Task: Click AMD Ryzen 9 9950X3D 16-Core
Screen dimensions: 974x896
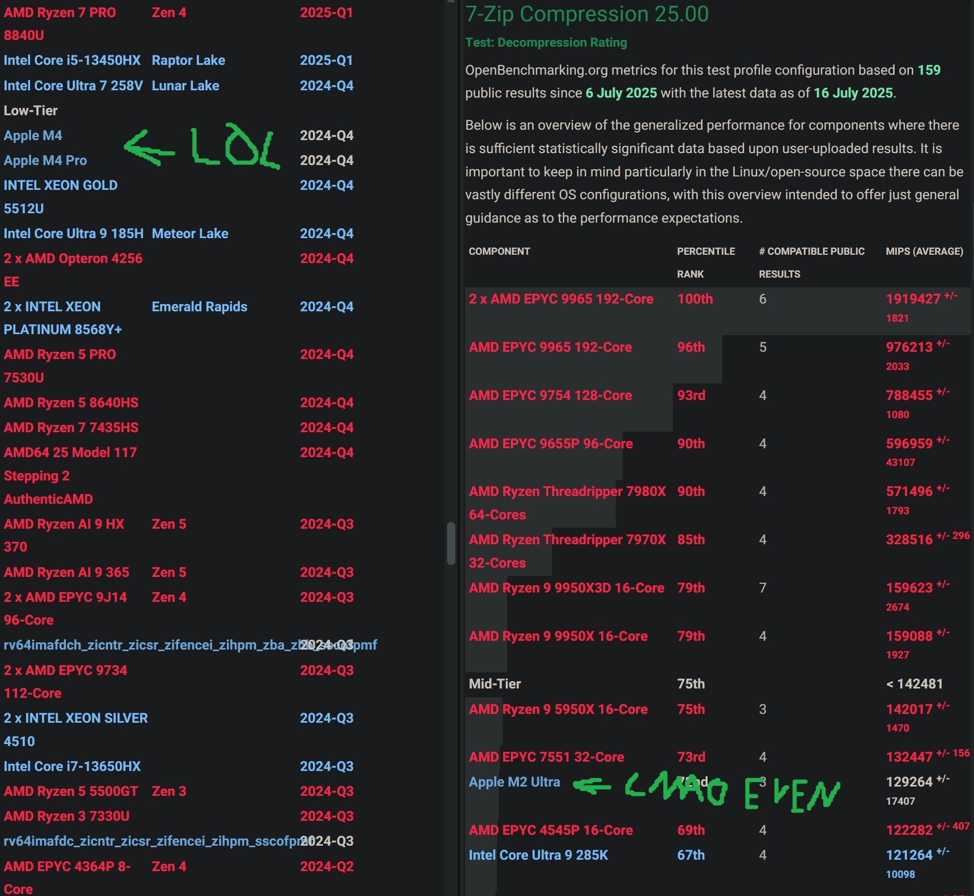Action: tap(566, 588)
